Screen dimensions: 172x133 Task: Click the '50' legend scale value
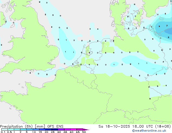click(84, 132)
